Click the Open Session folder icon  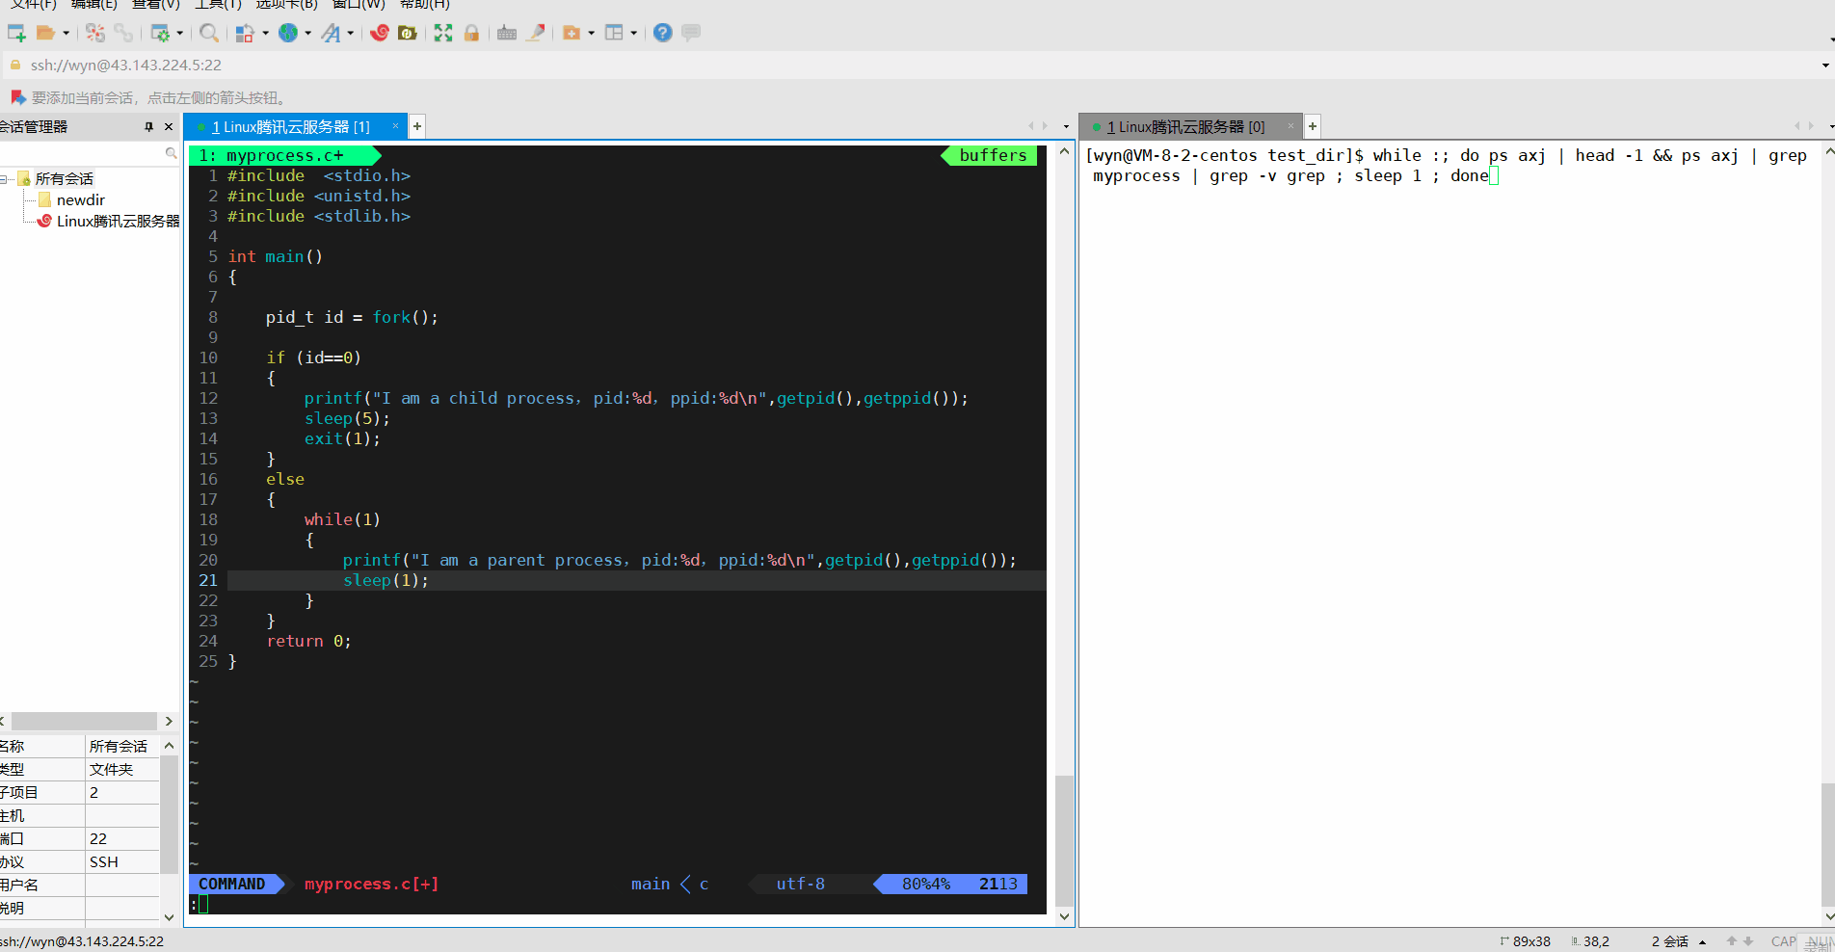[45, 33]
